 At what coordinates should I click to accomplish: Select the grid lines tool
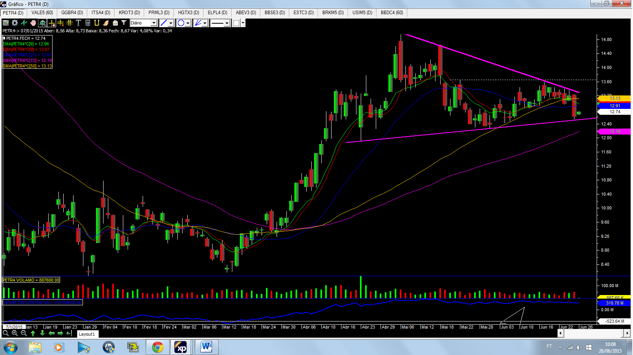[70, 23]
